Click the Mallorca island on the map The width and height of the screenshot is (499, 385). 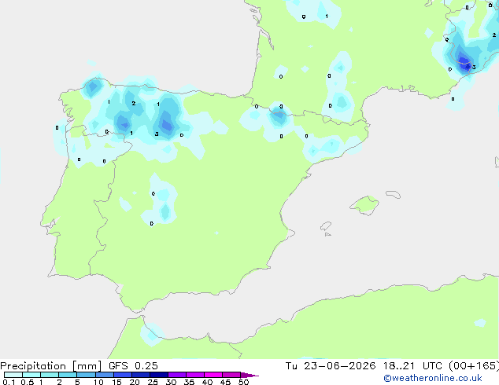[x=364, y=205]
